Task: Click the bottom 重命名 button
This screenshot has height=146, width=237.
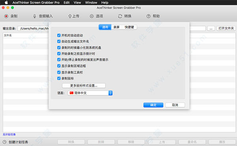Action: point(192,142)
